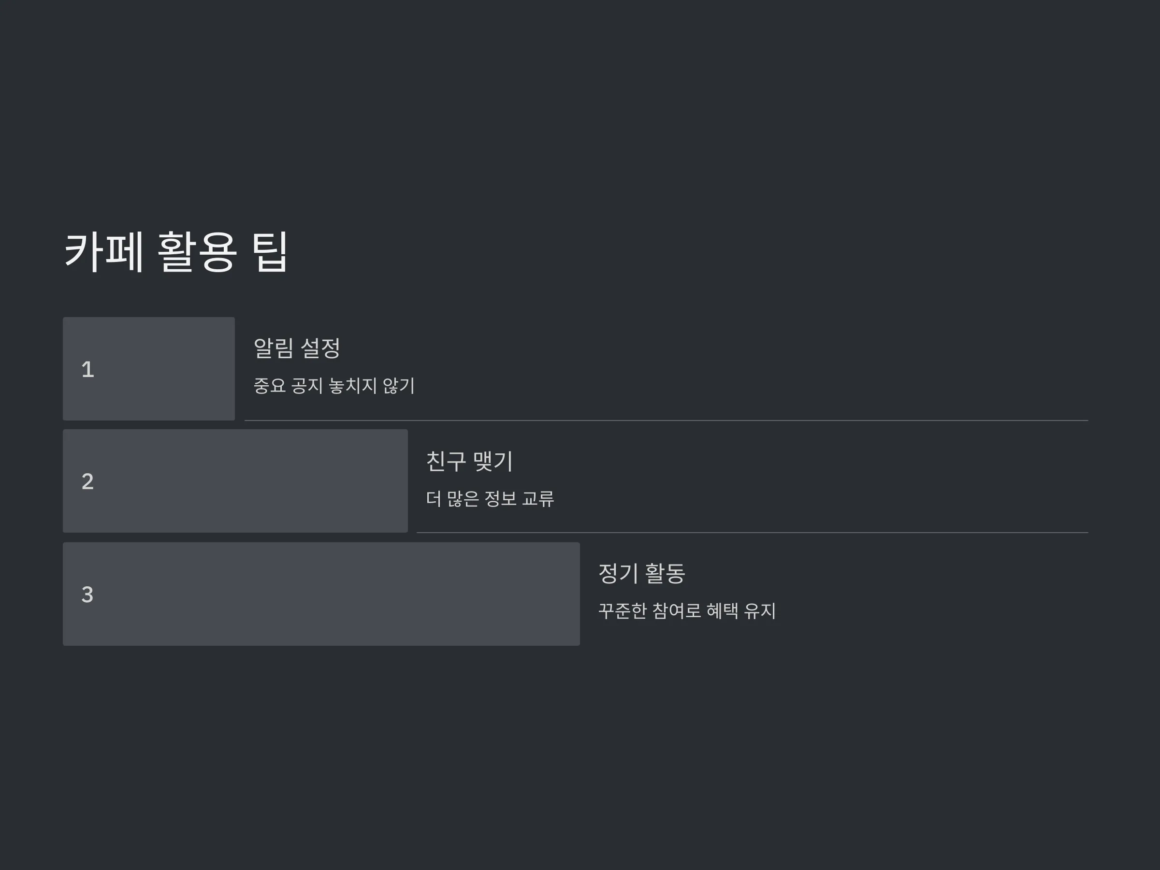Click the divider line under 알림 설정
1160x870 pixels.
click(666, 420)
